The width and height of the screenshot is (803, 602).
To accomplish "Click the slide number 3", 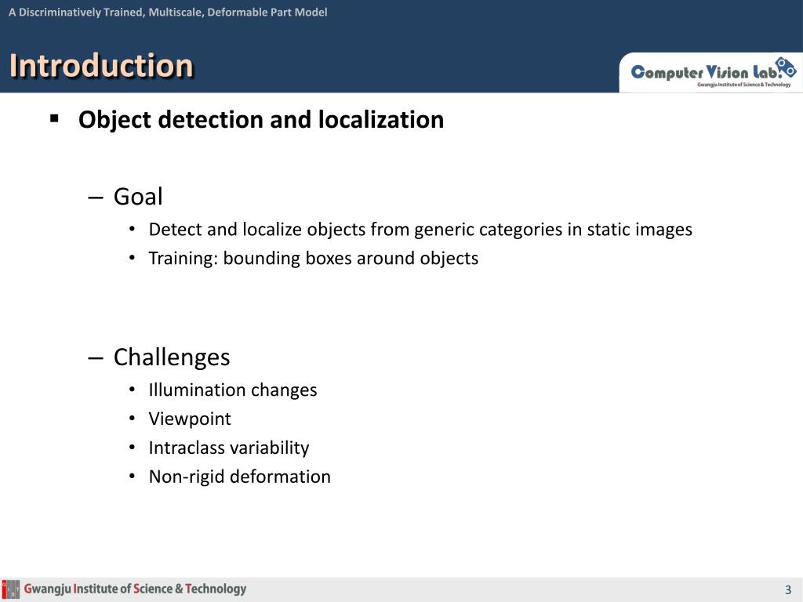I will point(787,589).
